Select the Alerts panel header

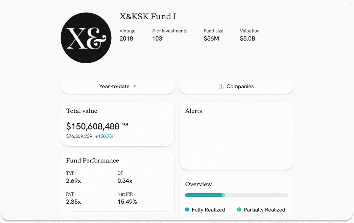(193, 111)
